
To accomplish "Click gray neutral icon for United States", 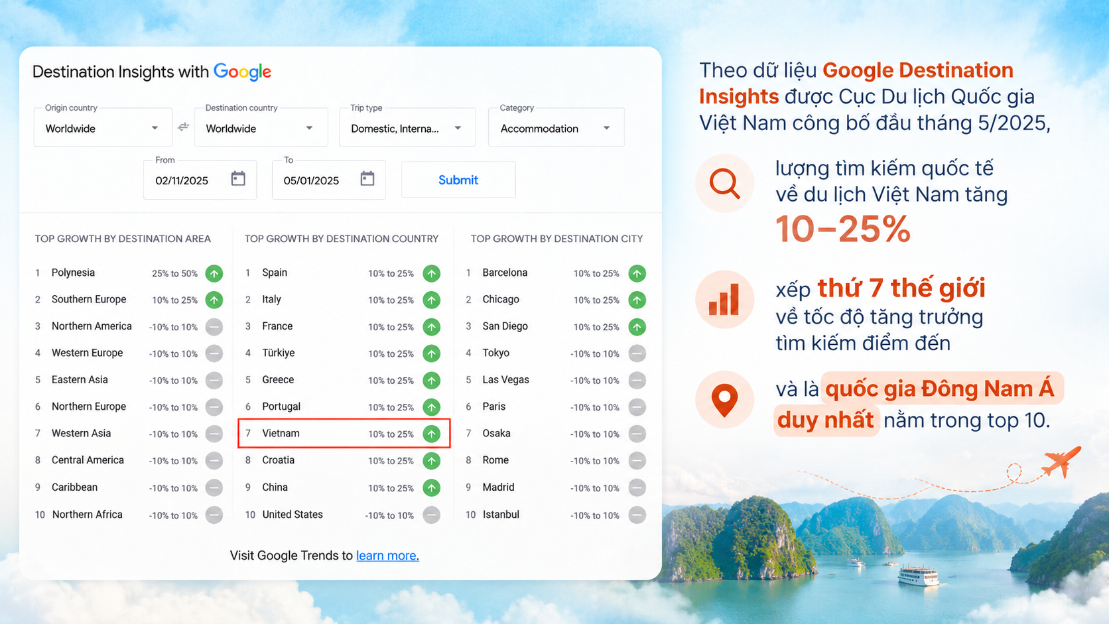I will [x=431, y=515].
